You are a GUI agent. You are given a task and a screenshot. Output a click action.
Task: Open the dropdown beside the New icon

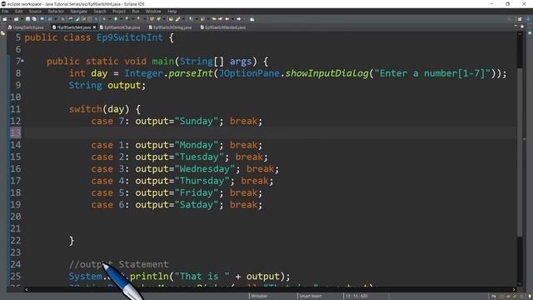point(10,19)
